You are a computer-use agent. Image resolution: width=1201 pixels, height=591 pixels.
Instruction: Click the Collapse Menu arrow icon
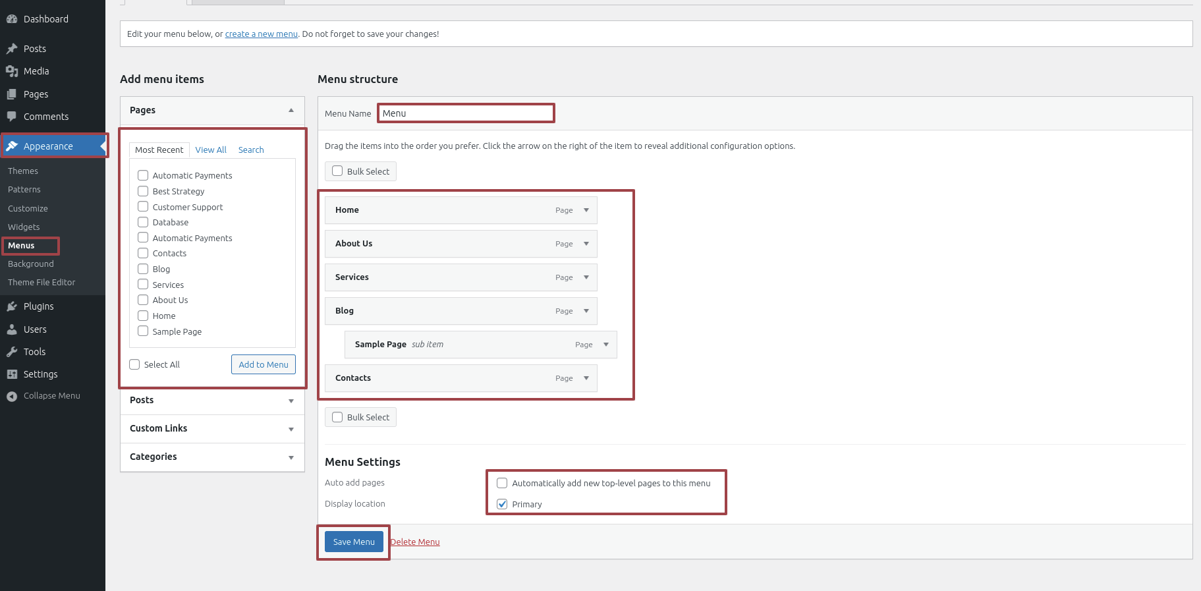click(12, 396)
